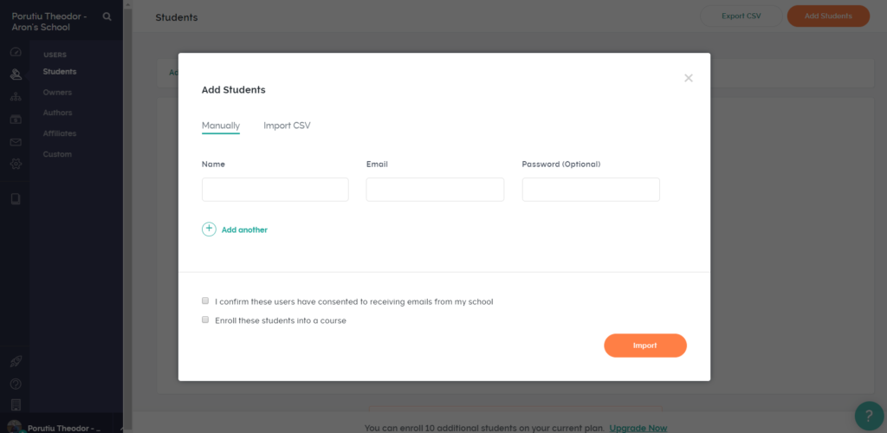The image size is (887, 433).
Task: Select the users icon in sidebar
Action: pyautogui.click(x=16, y=74)
